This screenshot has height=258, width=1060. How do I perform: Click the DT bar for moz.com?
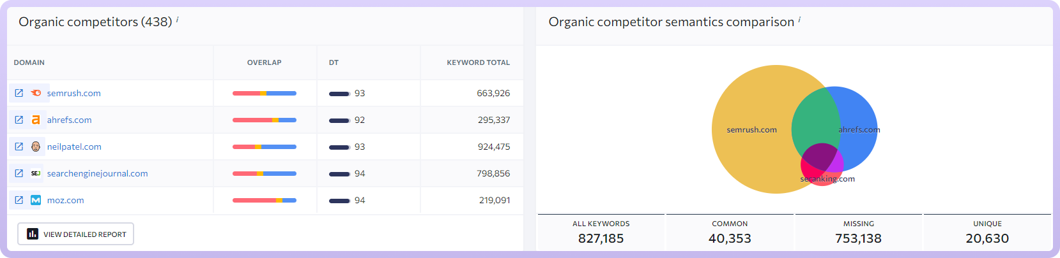339,201
